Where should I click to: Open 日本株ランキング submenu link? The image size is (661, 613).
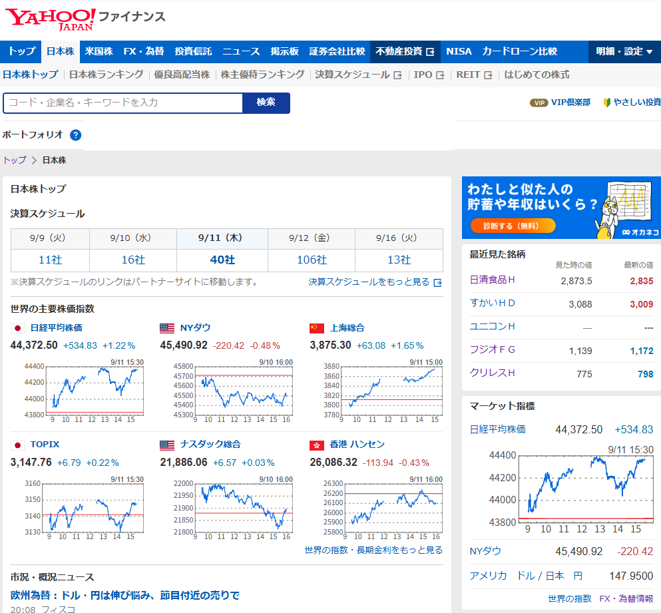pos(107,75)
